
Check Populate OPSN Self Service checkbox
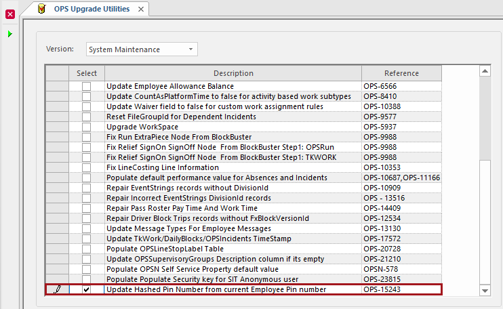(x=86, y=269)
